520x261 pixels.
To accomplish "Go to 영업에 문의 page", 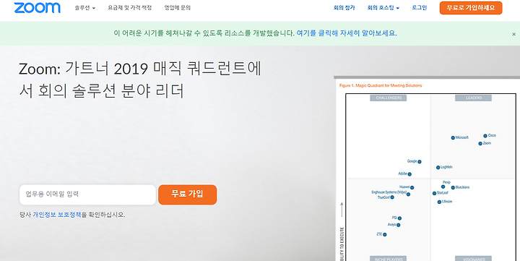I will (x=178, y=8).
